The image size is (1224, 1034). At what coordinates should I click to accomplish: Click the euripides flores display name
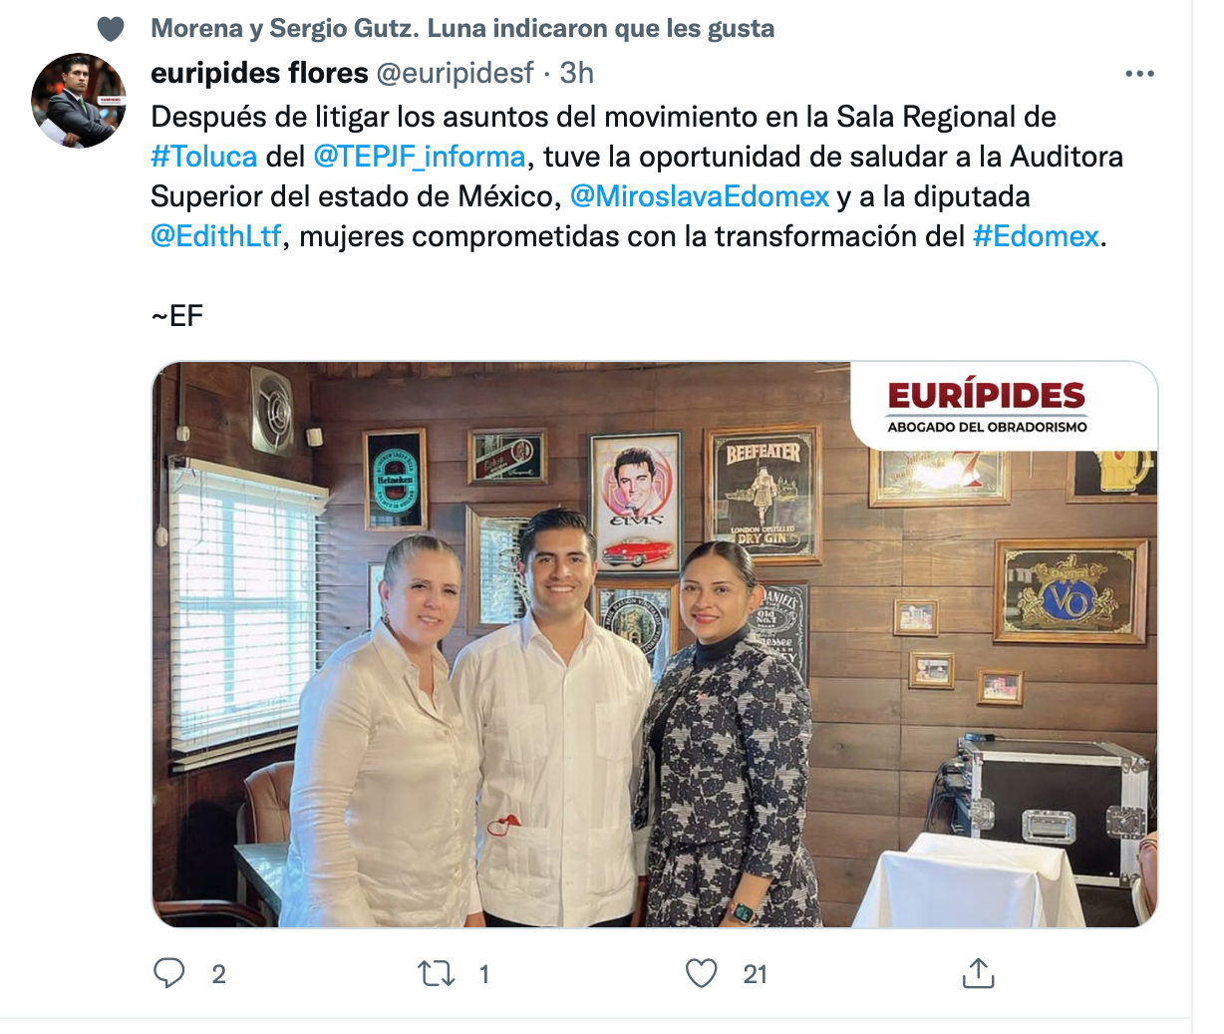click(259, 73)
